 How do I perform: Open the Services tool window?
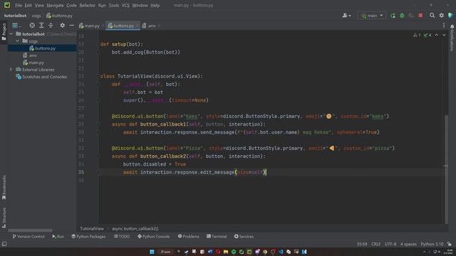coord(244,237)
